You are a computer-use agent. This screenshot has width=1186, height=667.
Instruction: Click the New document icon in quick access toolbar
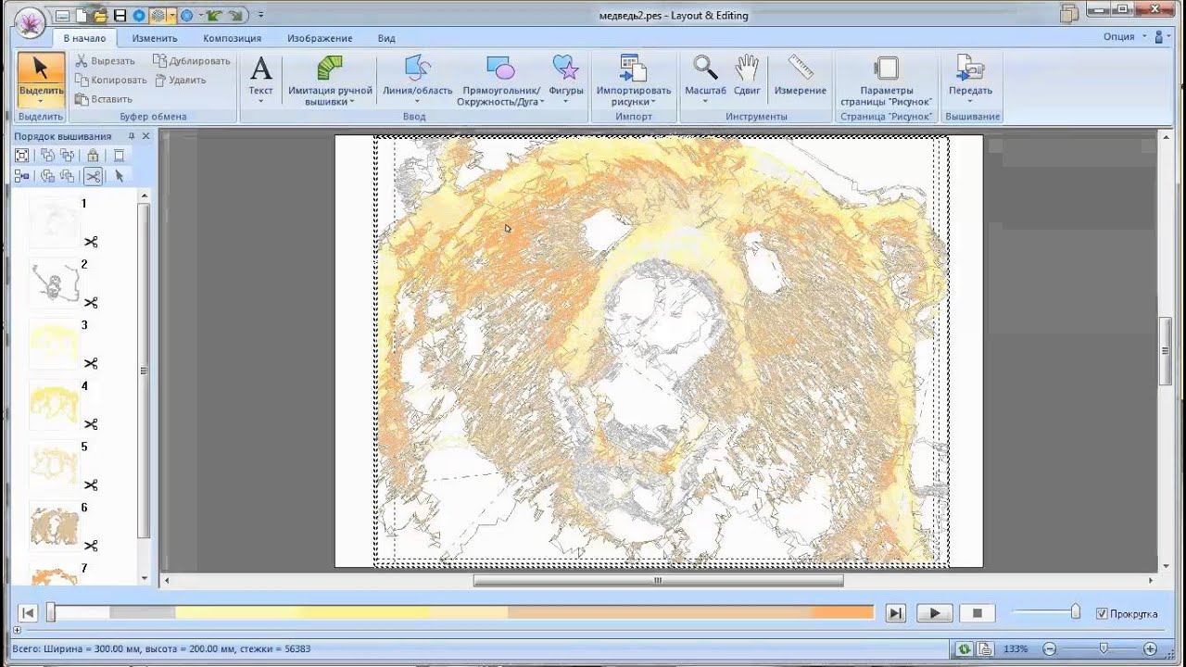click(82, 16)
